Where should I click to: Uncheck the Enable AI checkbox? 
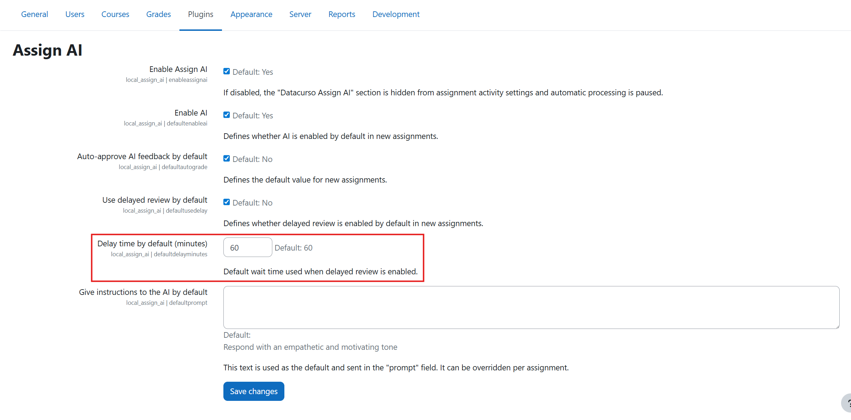pos(227,115)
